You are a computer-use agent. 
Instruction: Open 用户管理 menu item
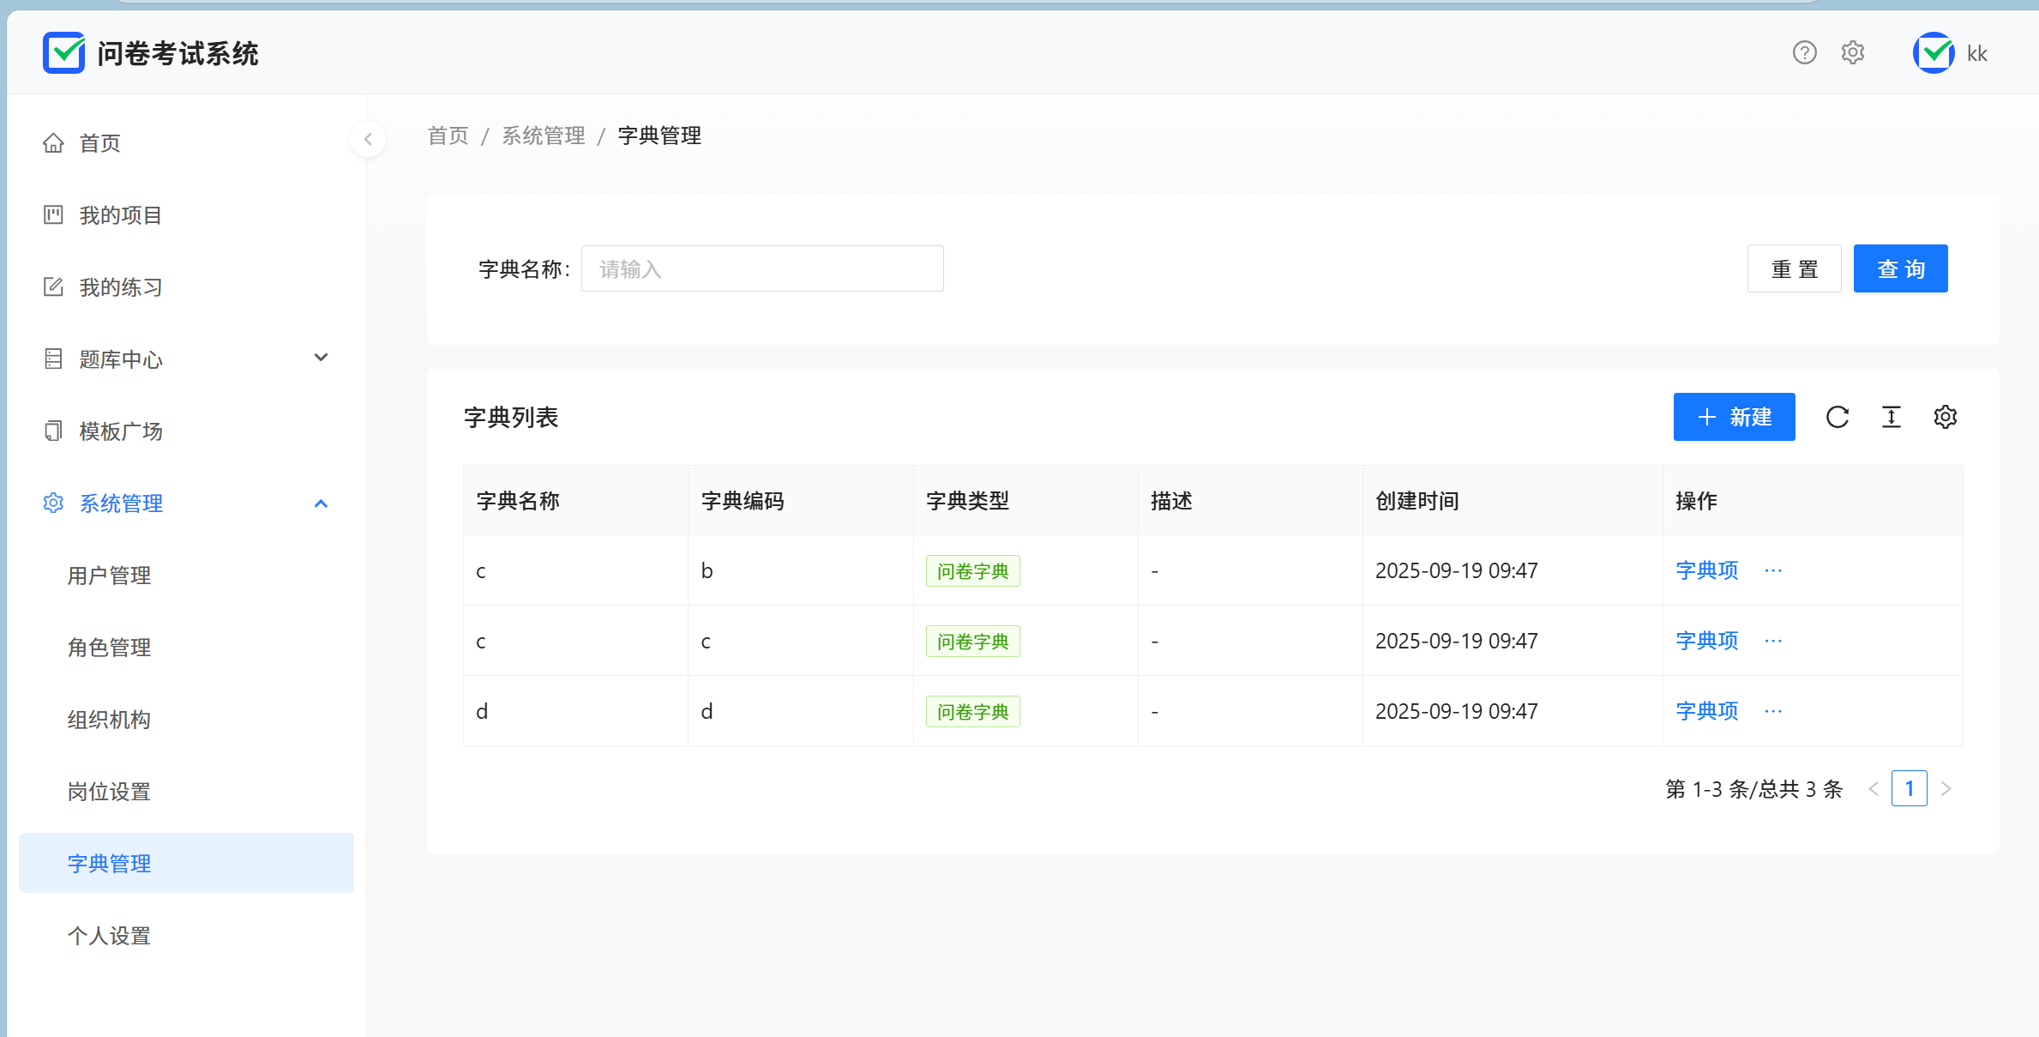click(x=110, y=576)
